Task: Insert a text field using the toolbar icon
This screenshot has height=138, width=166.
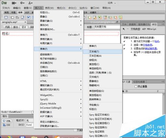Action: point(12,17)
